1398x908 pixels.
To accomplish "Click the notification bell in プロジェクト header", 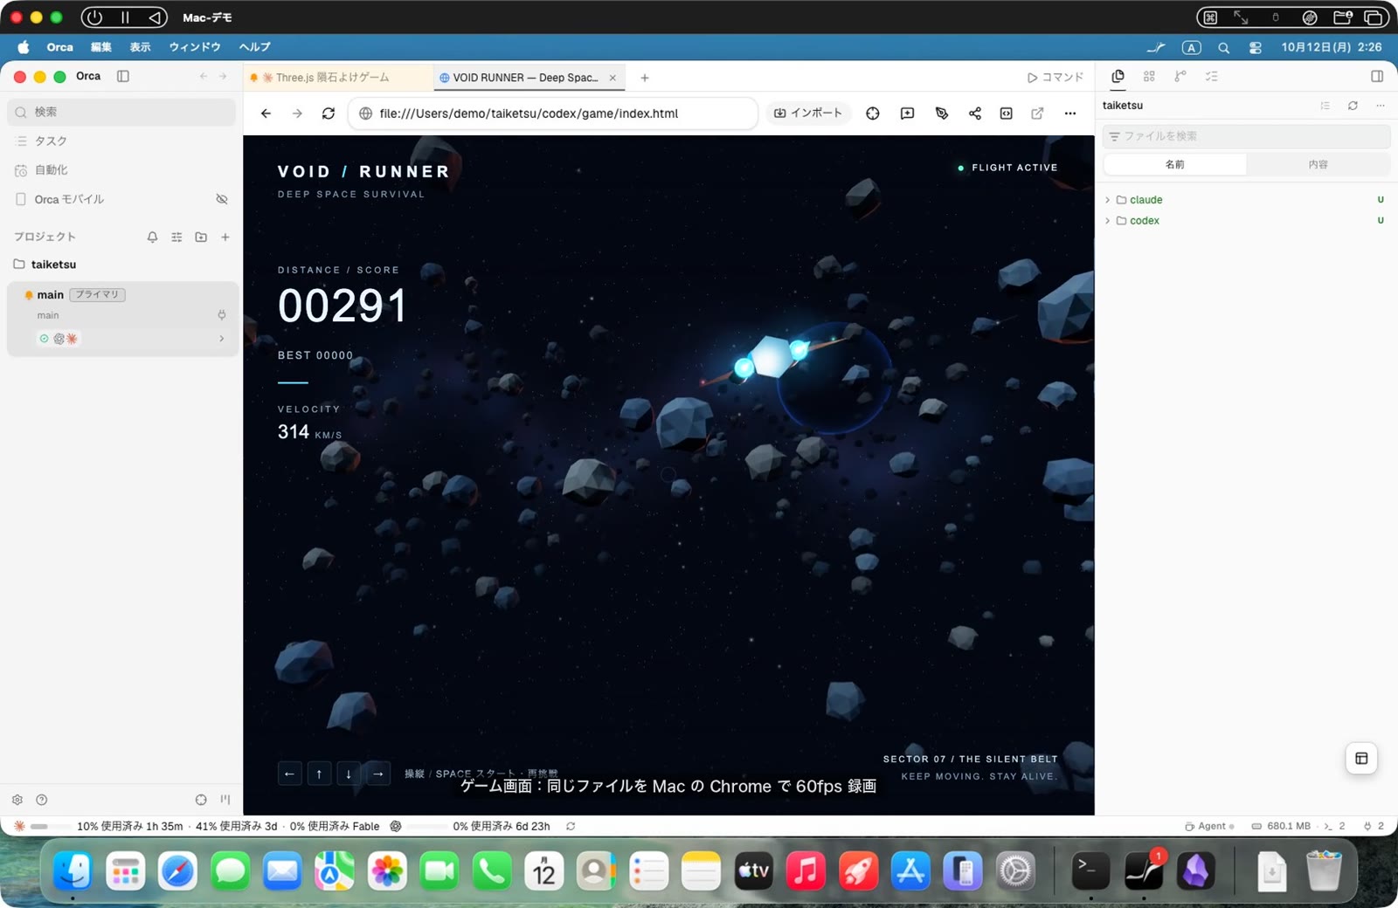I will tap(152, 237).
